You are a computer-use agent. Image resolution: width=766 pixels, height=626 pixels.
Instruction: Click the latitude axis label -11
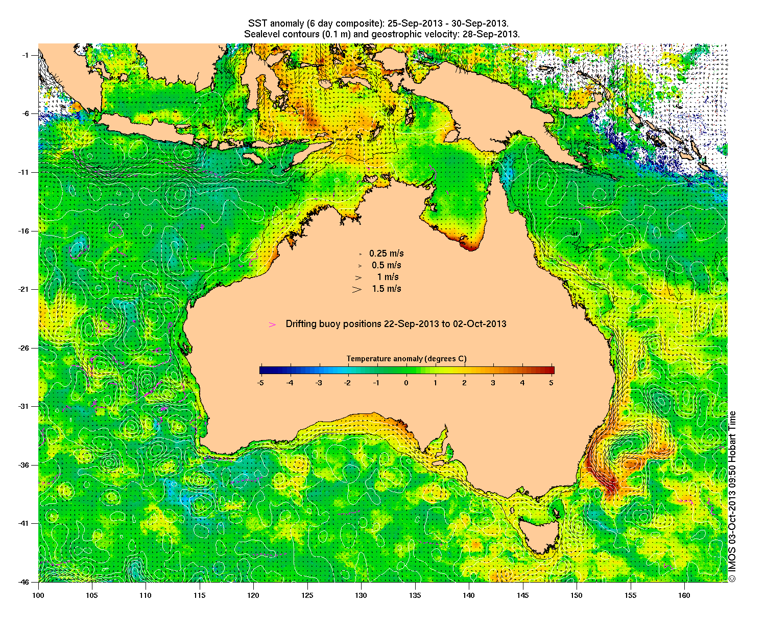click(x=24, y=172)
